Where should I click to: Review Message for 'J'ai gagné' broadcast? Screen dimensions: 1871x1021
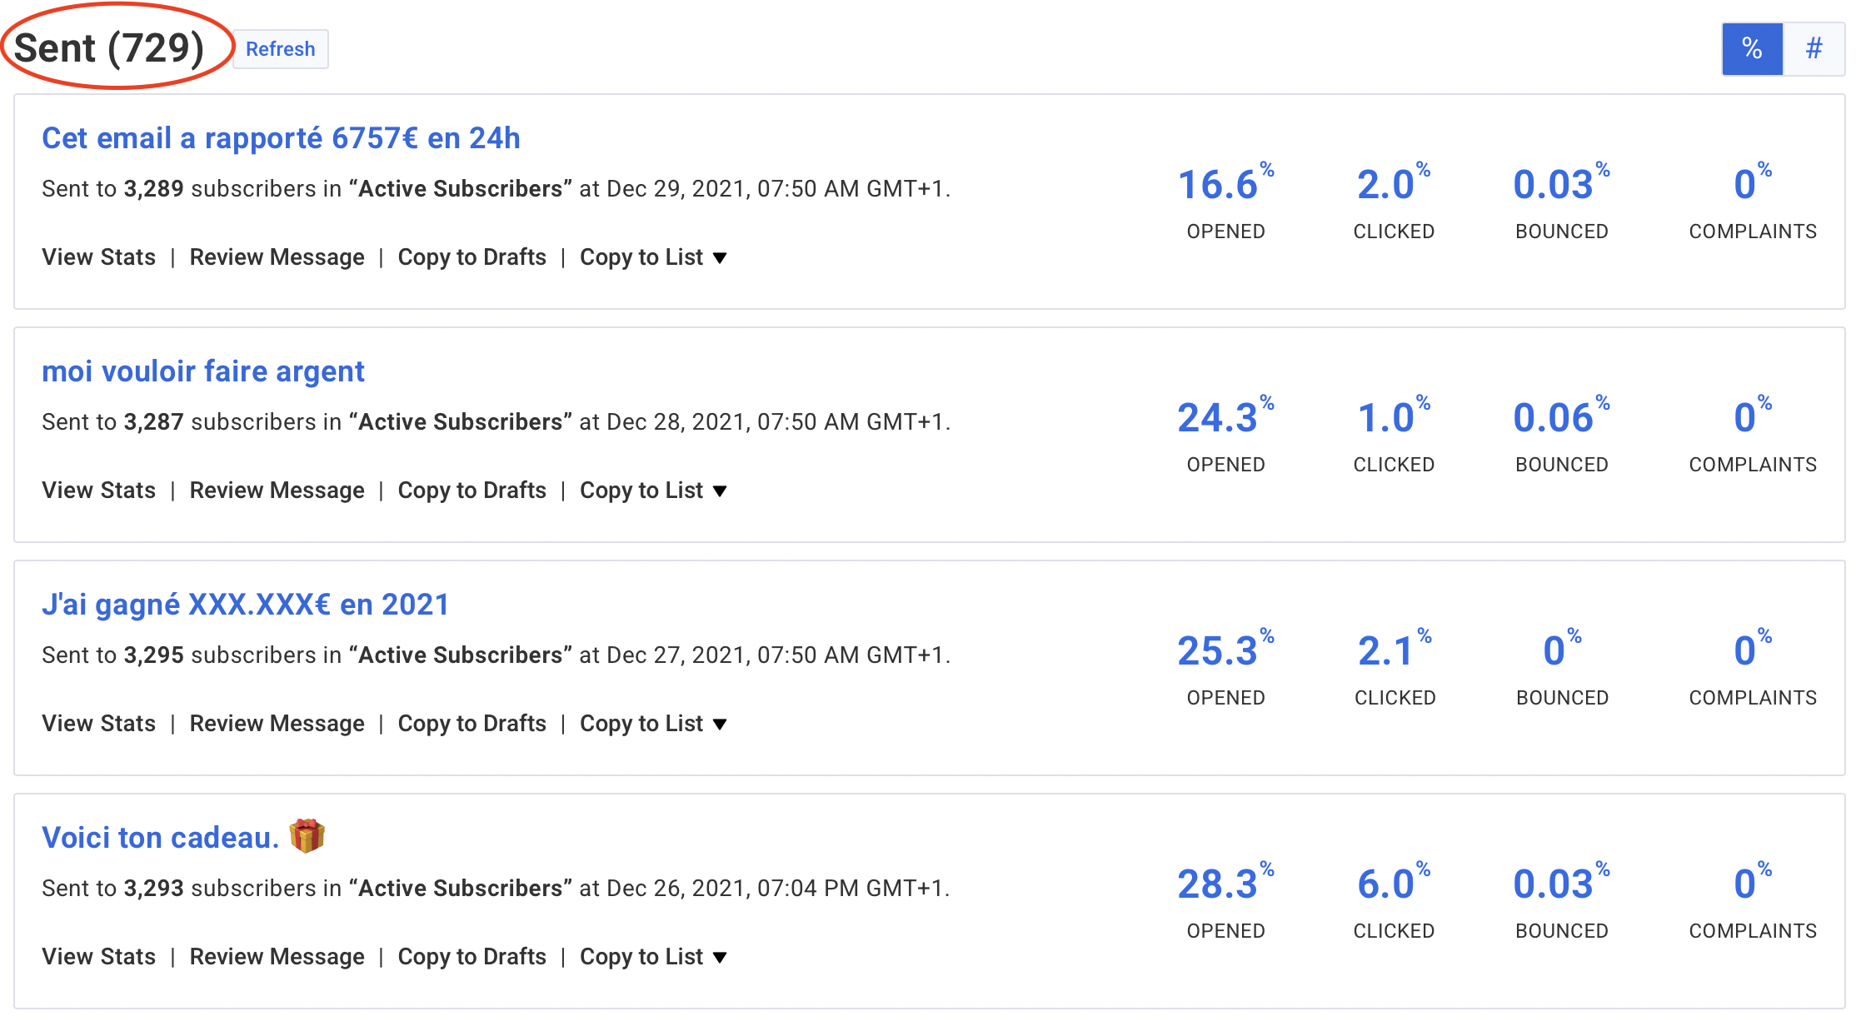click(277, 724)
